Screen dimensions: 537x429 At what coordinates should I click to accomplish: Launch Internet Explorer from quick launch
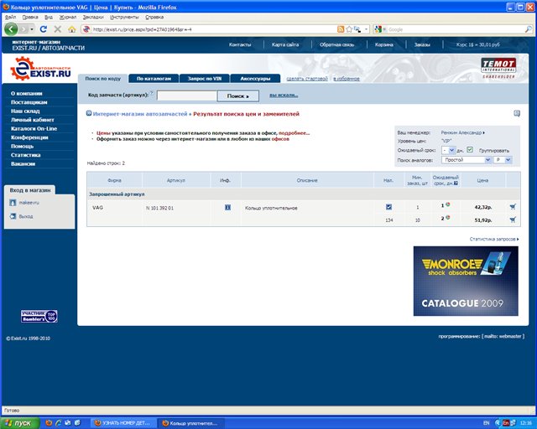pyautogui.click(x=58, y=423)
